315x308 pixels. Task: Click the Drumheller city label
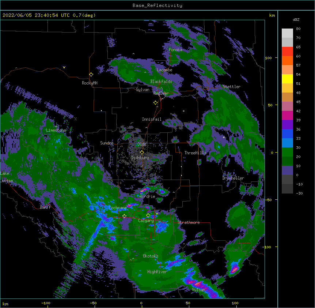click(x=233, y=178)
